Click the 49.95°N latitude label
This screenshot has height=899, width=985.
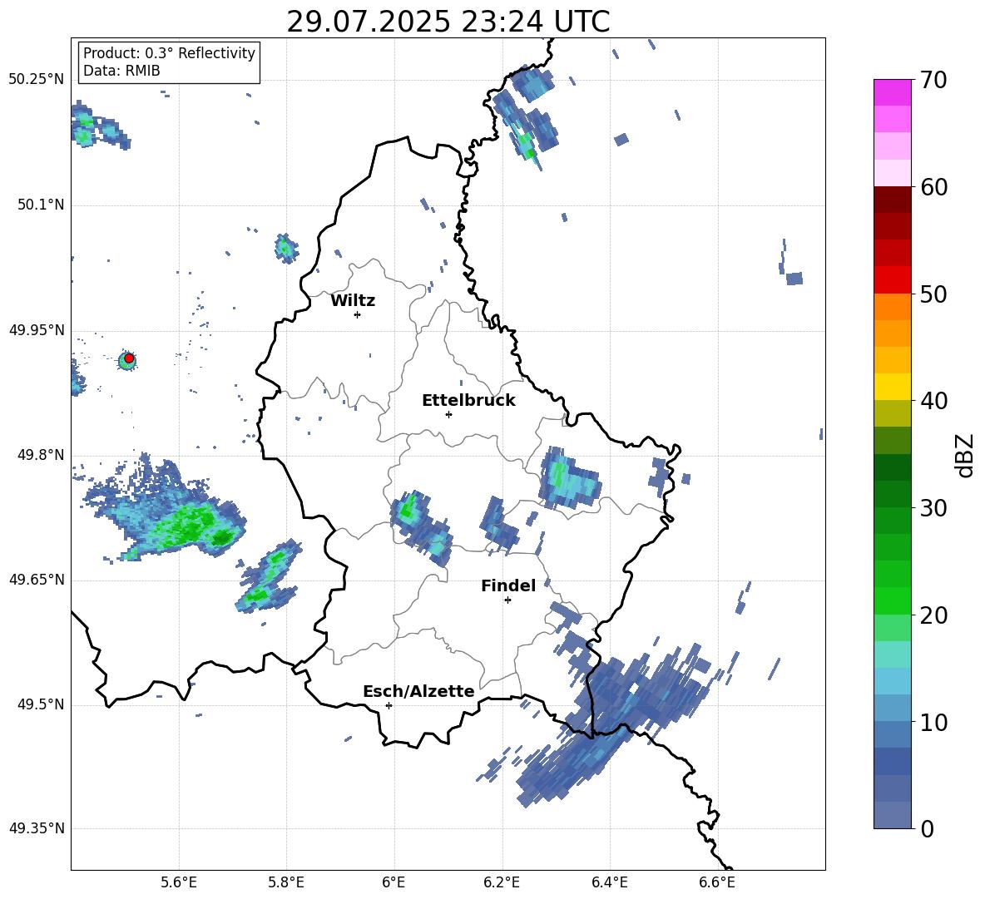click(37, 329)
